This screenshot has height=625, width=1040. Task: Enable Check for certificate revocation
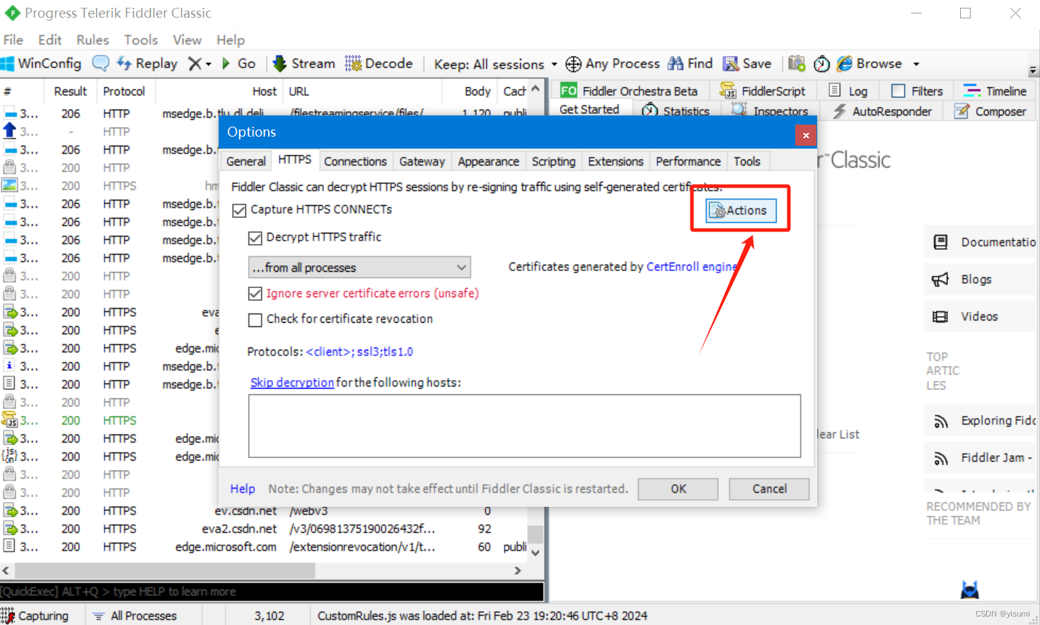255,320
